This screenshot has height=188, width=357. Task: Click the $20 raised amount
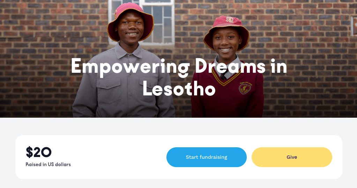(39, 152)
